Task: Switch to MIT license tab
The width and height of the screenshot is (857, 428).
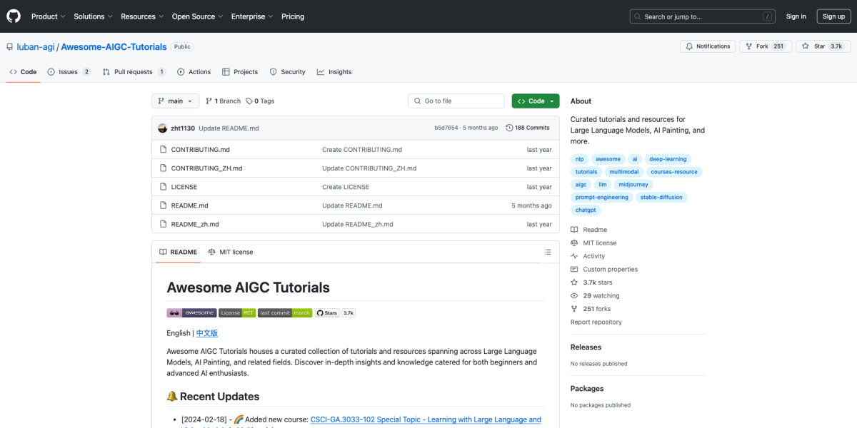Action: (x=231, y=252)
